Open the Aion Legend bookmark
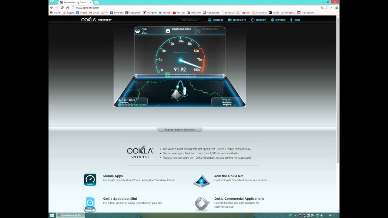 tap(211, 13)
